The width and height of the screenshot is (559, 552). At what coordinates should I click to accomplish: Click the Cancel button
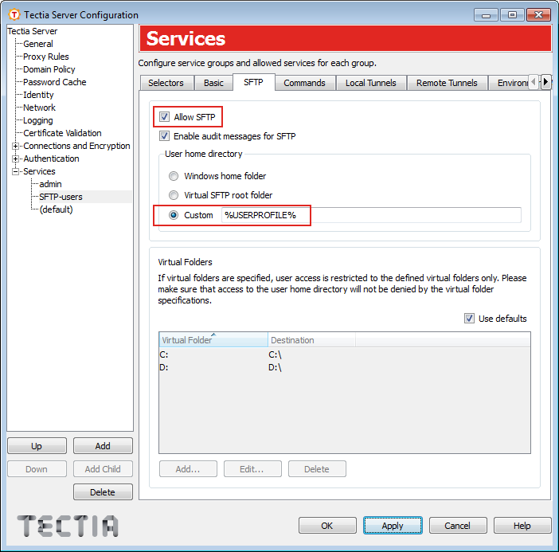458,526
